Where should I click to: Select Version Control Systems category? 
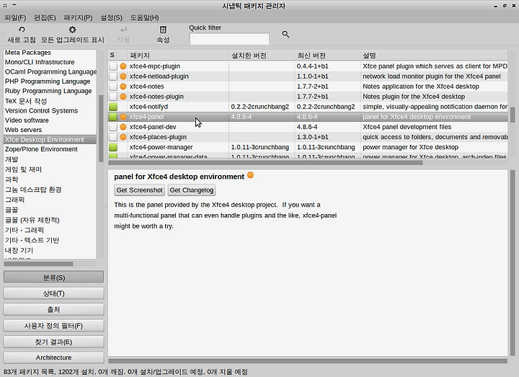click(x=41, y=110)
